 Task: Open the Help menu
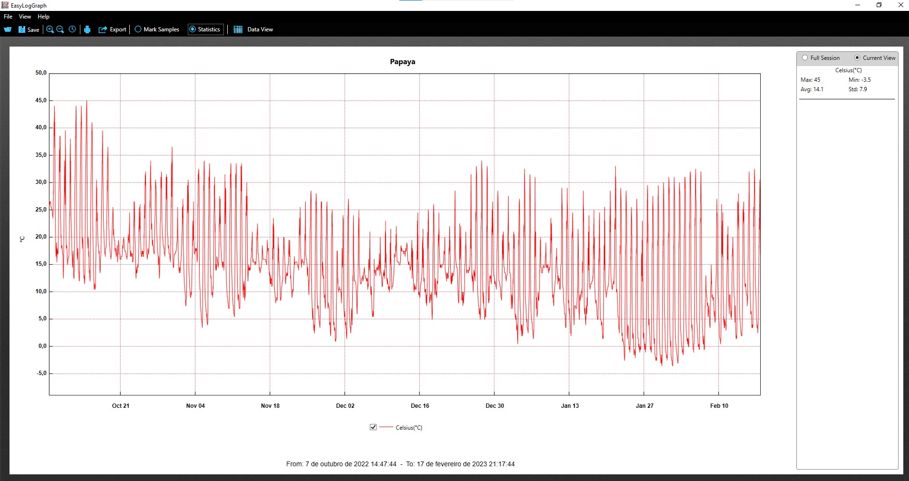(43, 17)
